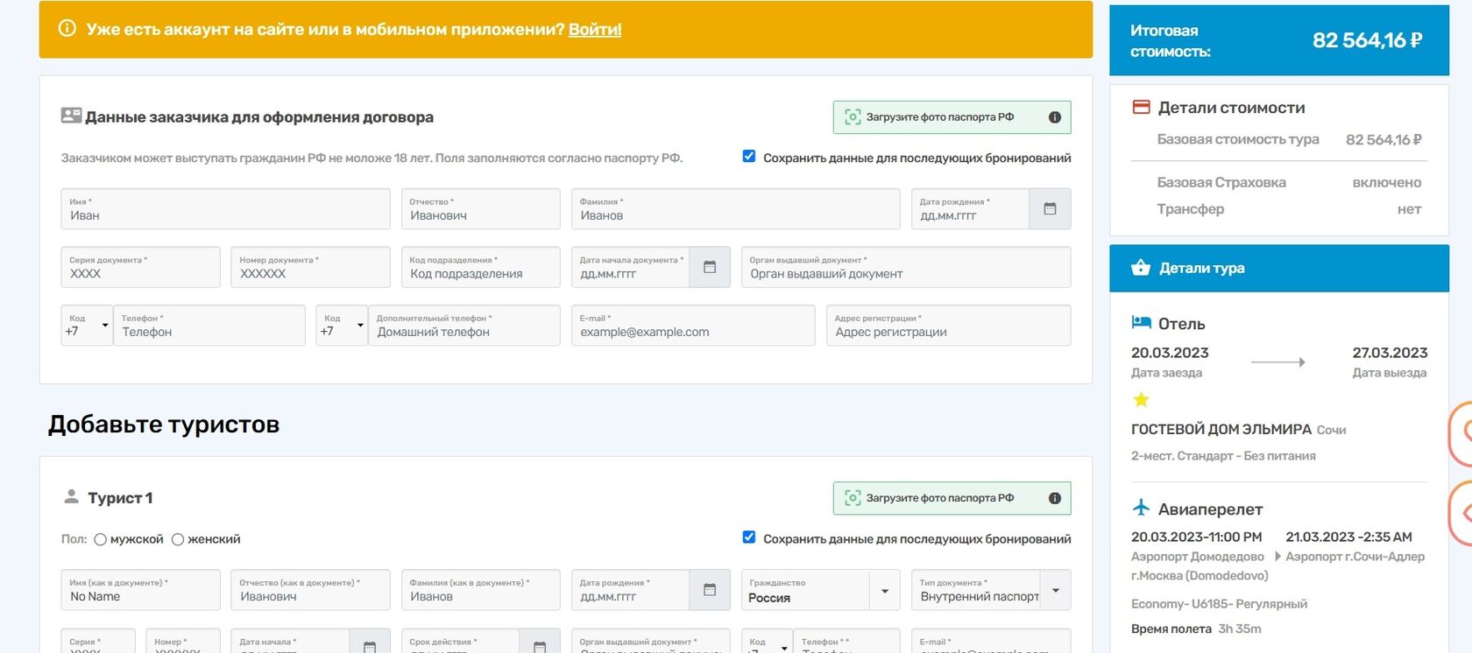Open phone country code +7 dropdown
The height and width of the screenshot is (653, 1472).
click(87, 325)
